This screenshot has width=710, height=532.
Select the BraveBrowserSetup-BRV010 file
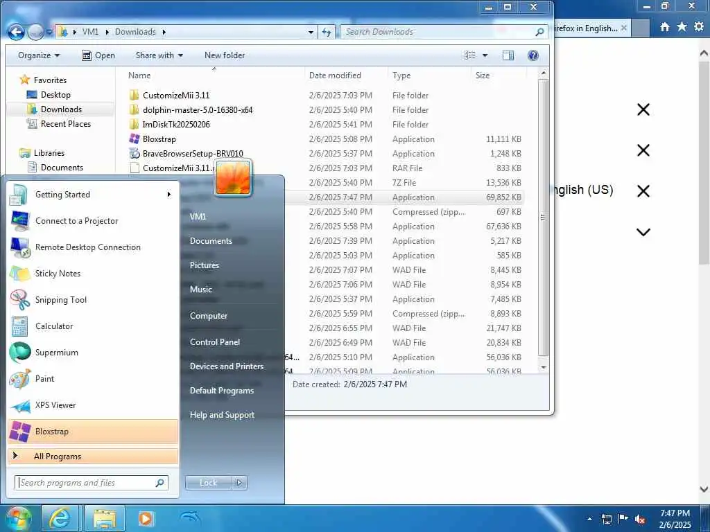(193, 153)
